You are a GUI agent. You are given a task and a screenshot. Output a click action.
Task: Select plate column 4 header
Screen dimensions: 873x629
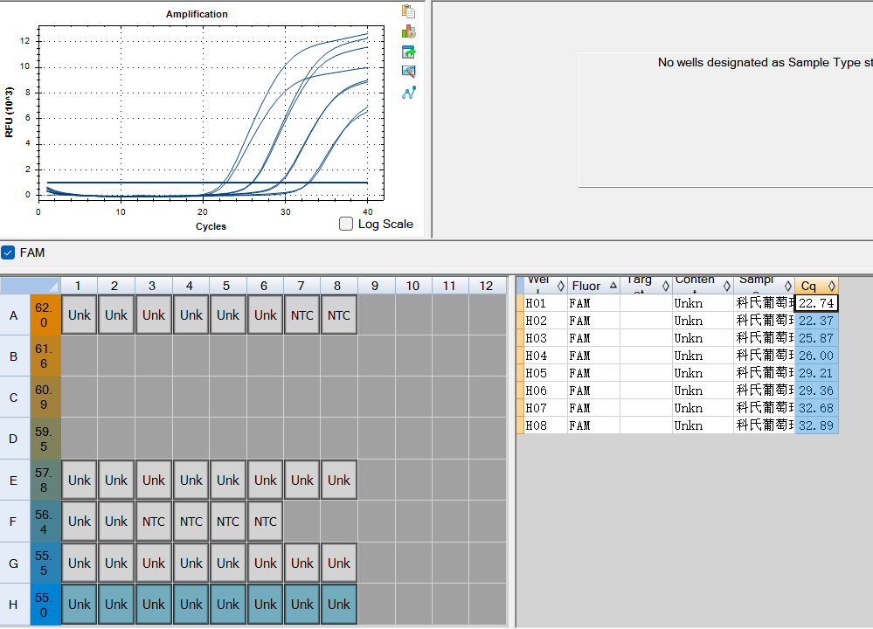190,286
